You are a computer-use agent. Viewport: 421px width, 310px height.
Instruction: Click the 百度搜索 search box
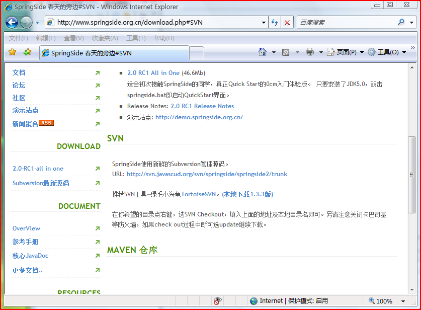347,22
